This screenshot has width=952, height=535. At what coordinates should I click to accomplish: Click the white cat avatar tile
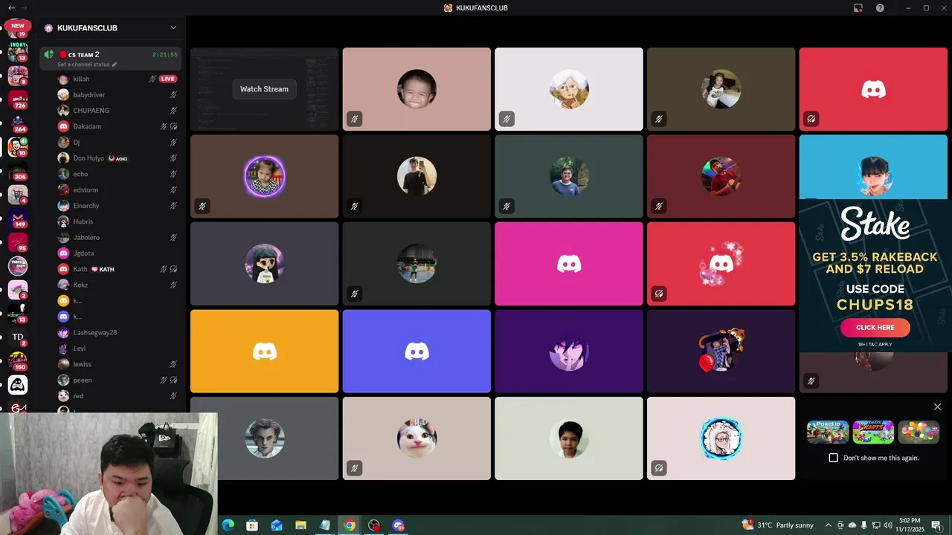tap(416, 438)
